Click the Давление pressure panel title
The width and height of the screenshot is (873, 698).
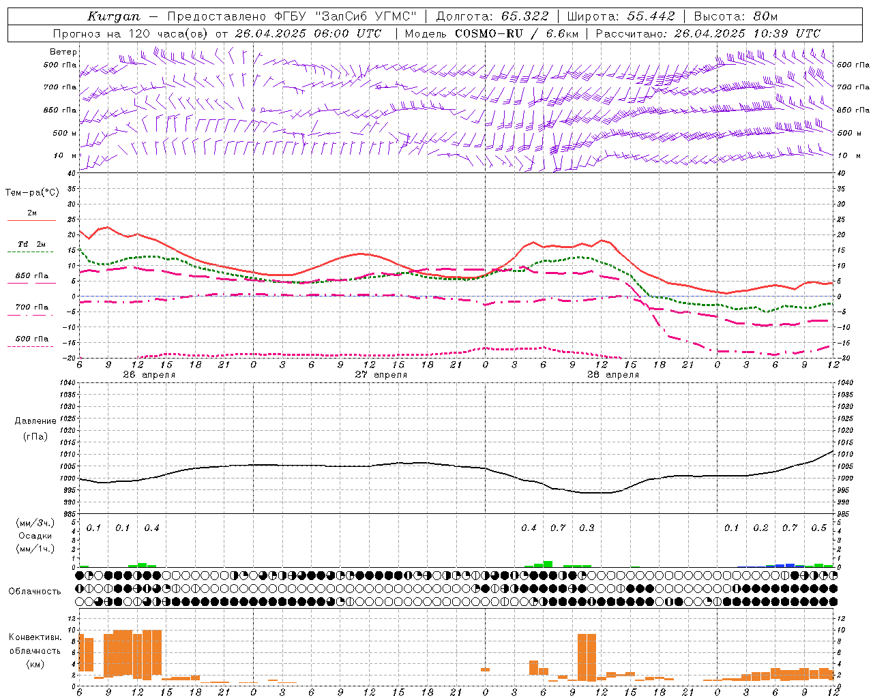click(35, 421)
